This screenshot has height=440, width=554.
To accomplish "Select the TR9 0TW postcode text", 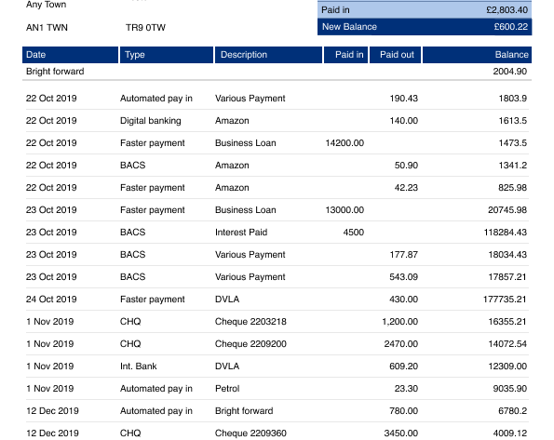I will click(145, 28).
